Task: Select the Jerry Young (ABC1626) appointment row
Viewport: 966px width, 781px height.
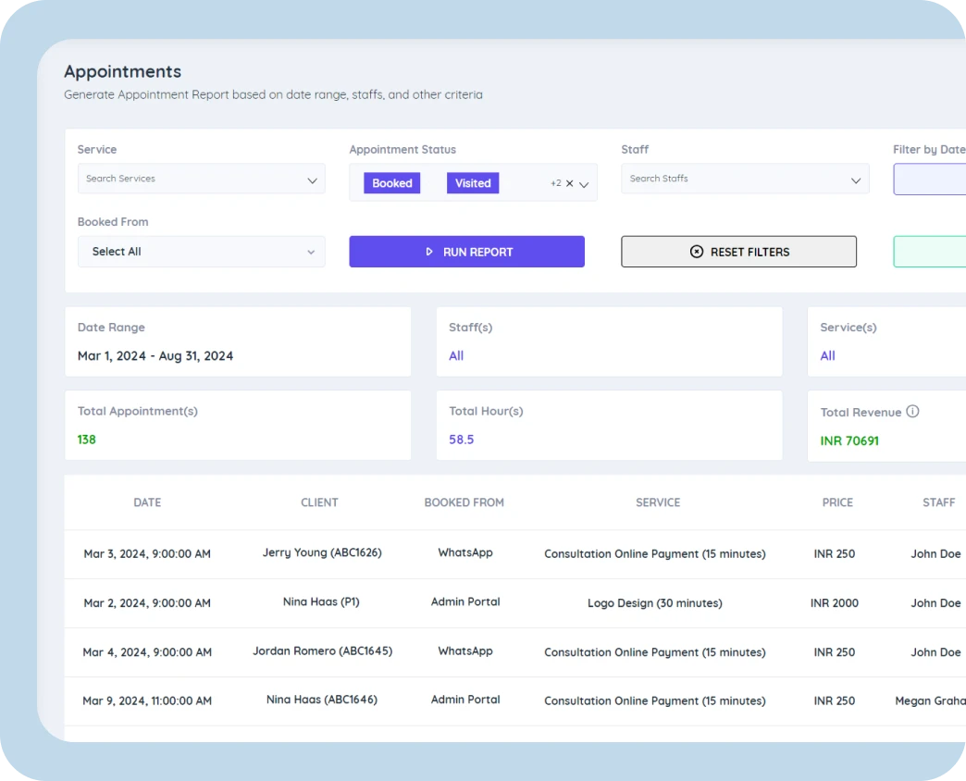Action: (322, 553)
